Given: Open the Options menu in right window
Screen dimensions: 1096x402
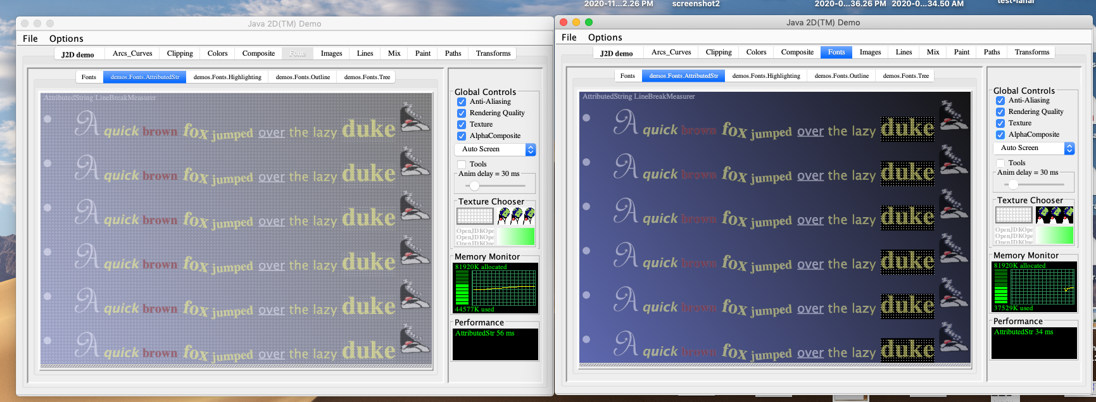Looking at the screenshot, I should (x=605, y=37).
